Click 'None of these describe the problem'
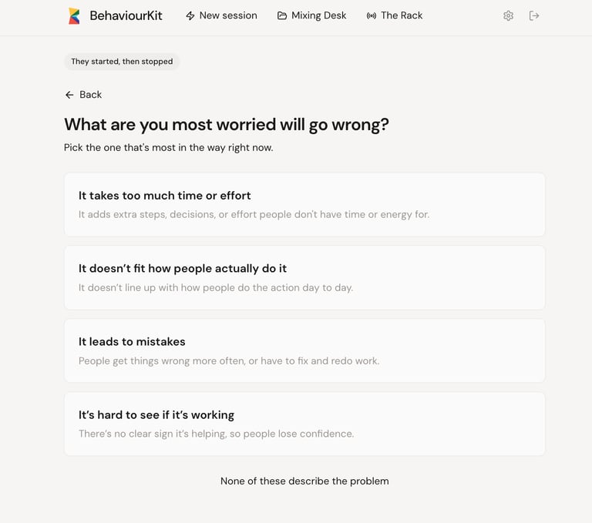 (x=304, y=481)
